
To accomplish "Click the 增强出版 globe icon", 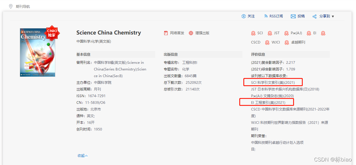I will tap(191, 33).
